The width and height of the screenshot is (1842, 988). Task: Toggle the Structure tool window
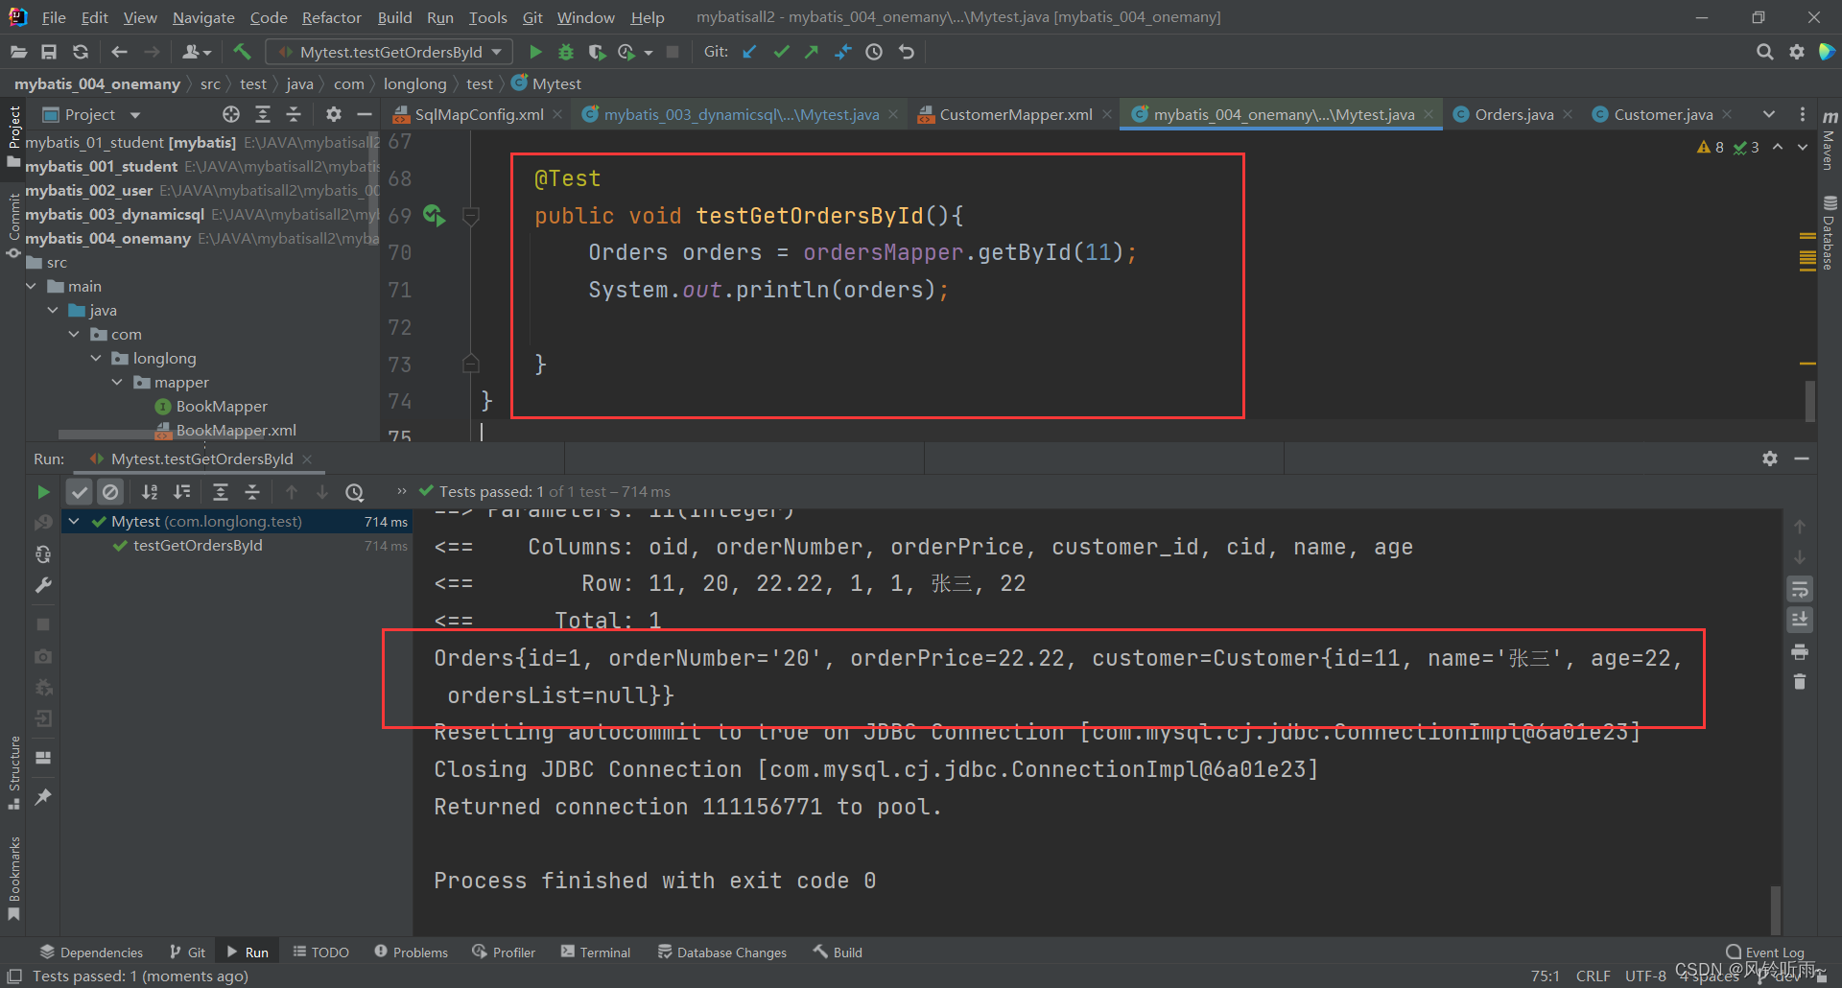click(14, 772)
